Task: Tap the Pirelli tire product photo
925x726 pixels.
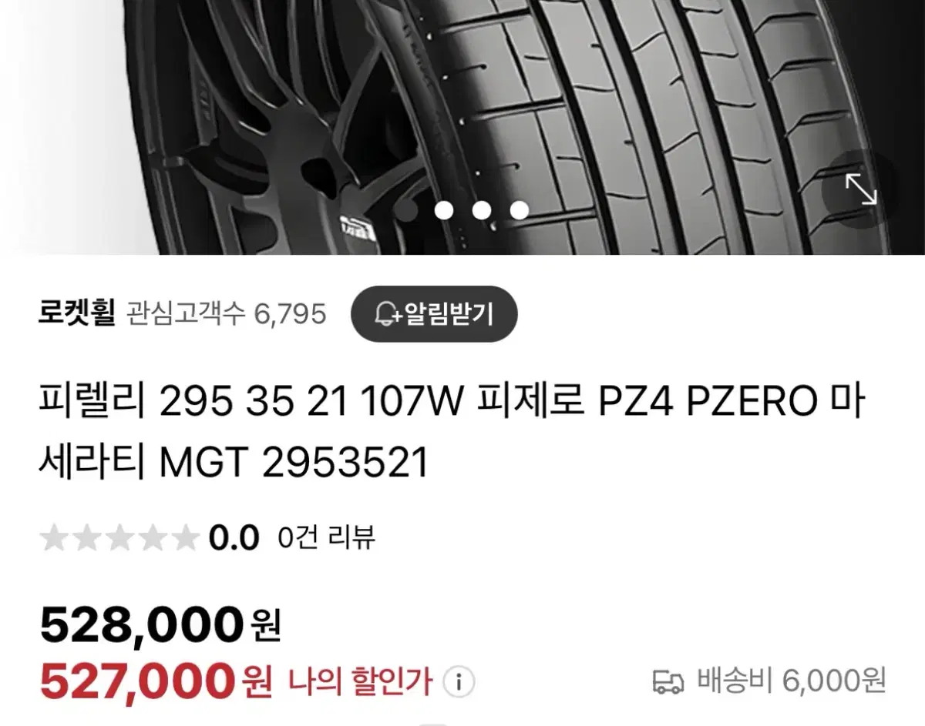Action: click(x=462, y=127)
